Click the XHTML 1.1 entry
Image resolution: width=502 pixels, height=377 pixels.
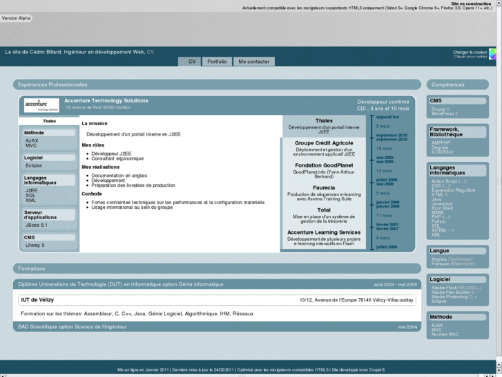[443, 230]
